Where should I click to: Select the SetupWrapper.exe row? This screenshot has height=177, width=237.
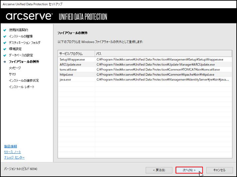coord(72,60)
